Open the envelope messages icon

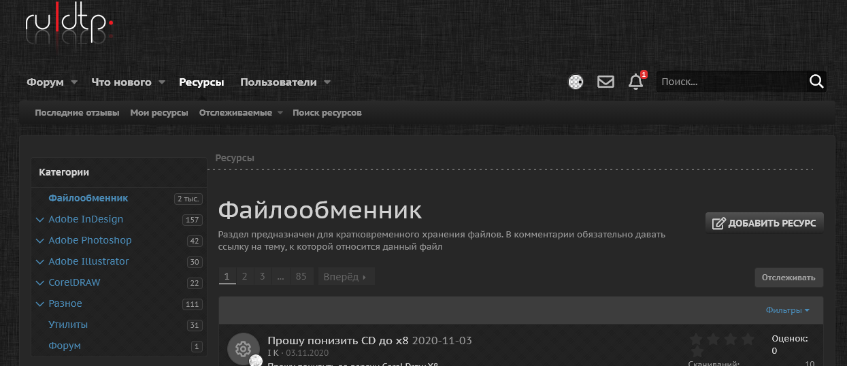[x=605, y=82]
